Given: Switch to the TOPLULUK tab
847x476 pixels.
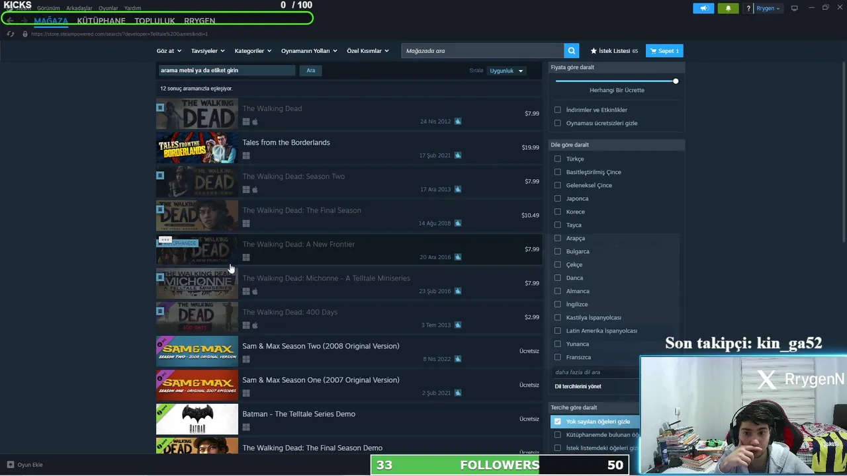Looking at the screenshot, I should [155, 20].
